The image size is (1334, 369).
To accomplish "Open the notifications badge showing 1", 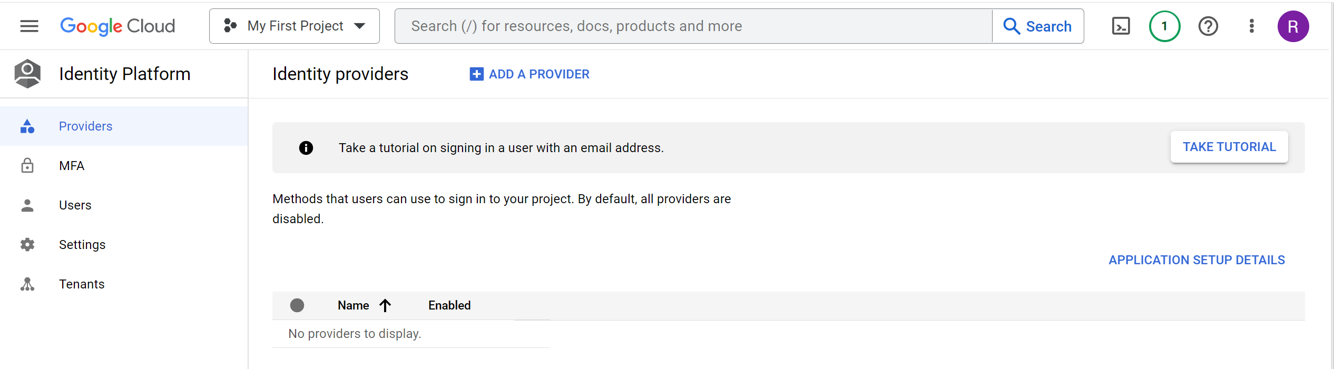I will pos(1164,26).
